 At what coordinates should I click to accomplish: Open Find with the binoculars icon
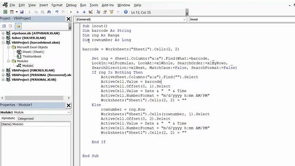(x=49, y=12)
